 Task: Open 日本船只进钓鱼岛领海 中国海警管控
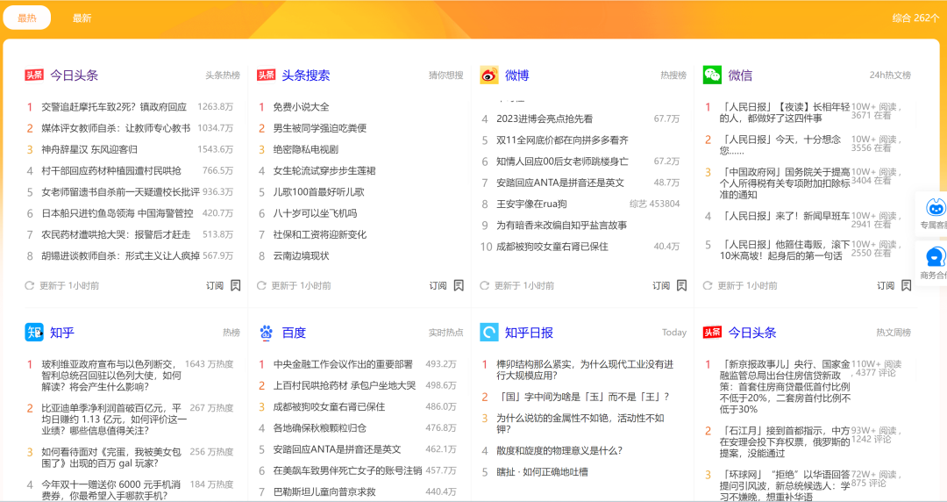click(x=117, y=213)
